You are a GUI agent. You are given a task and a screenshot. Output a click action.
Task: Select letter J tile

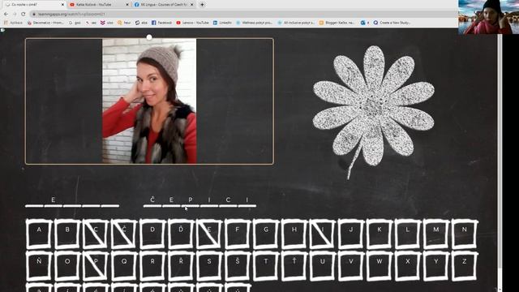coord(351,234)
